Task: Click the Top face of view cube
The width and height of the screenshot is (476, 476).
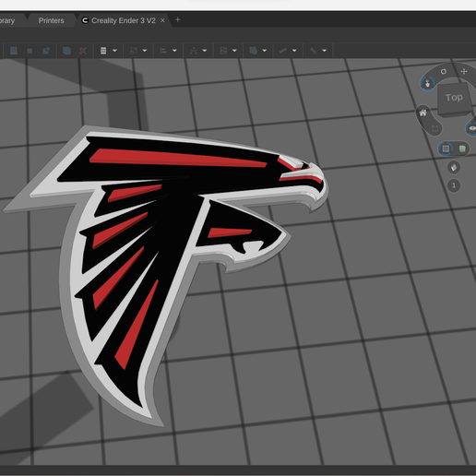Action: tap(454, 98)
